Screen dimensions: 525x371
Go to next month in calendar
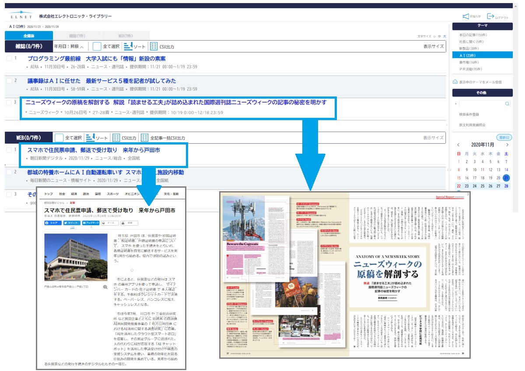coord(507,145)
